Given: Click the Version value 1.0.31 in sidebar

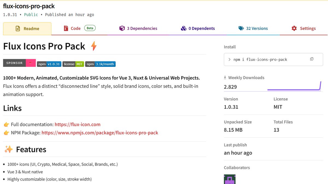Looking at the screenshot, I should [x=231, y=107].
